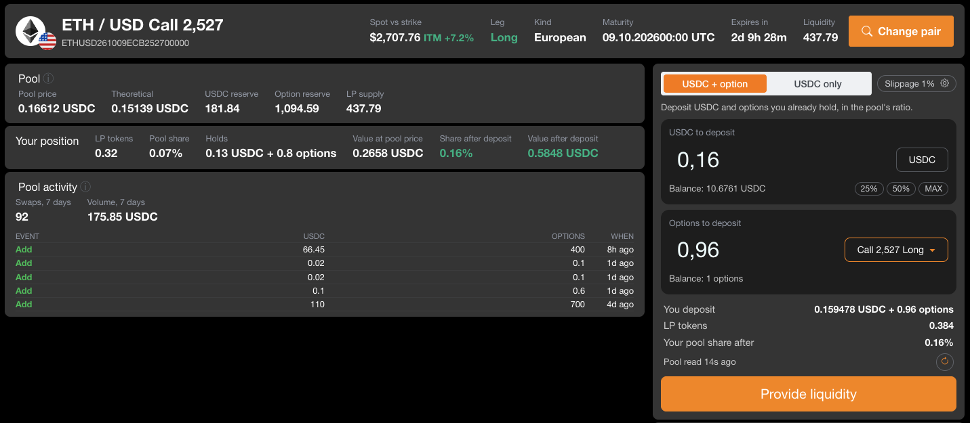Click the Pool price 0.16612 USDC
The width and height of the screenshot is (970, 423).
tap(57, 108)
